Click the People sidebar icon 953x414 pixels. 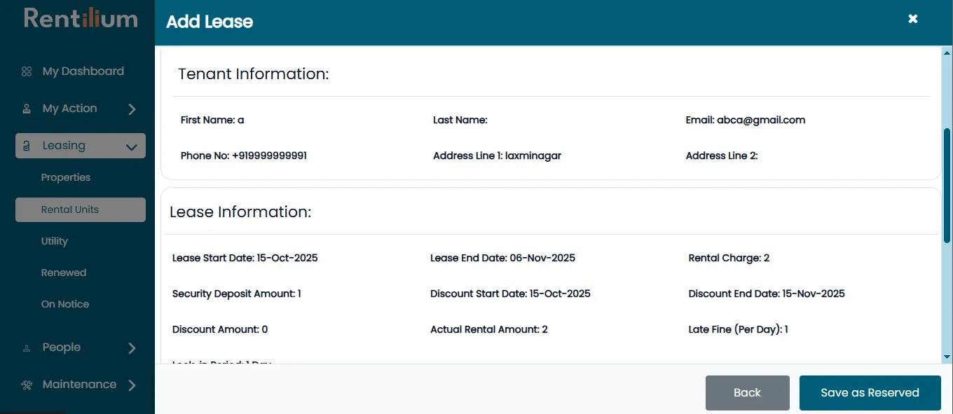[x=27, y=347]
